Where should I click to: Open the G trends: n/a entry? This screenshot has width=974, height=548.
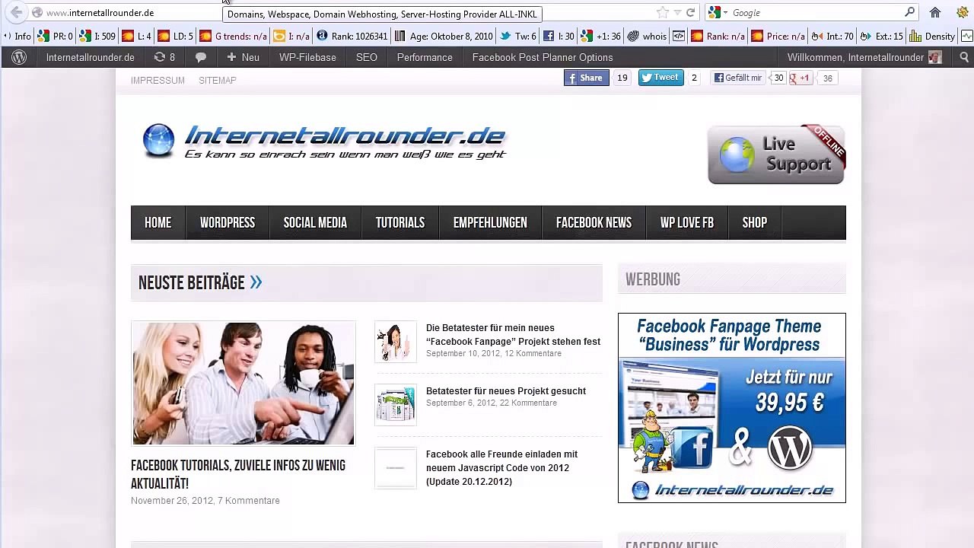233,36
